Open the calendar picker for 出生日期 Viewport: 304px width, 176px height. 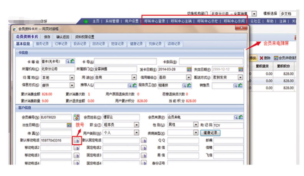point(69,125)
